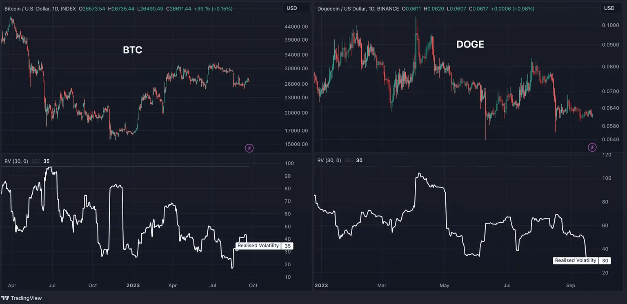
Task: Select the "Bitcoin / U.S. Dollar, 1D, INDEX" symbol title
Action: click(x=40, y=9)
